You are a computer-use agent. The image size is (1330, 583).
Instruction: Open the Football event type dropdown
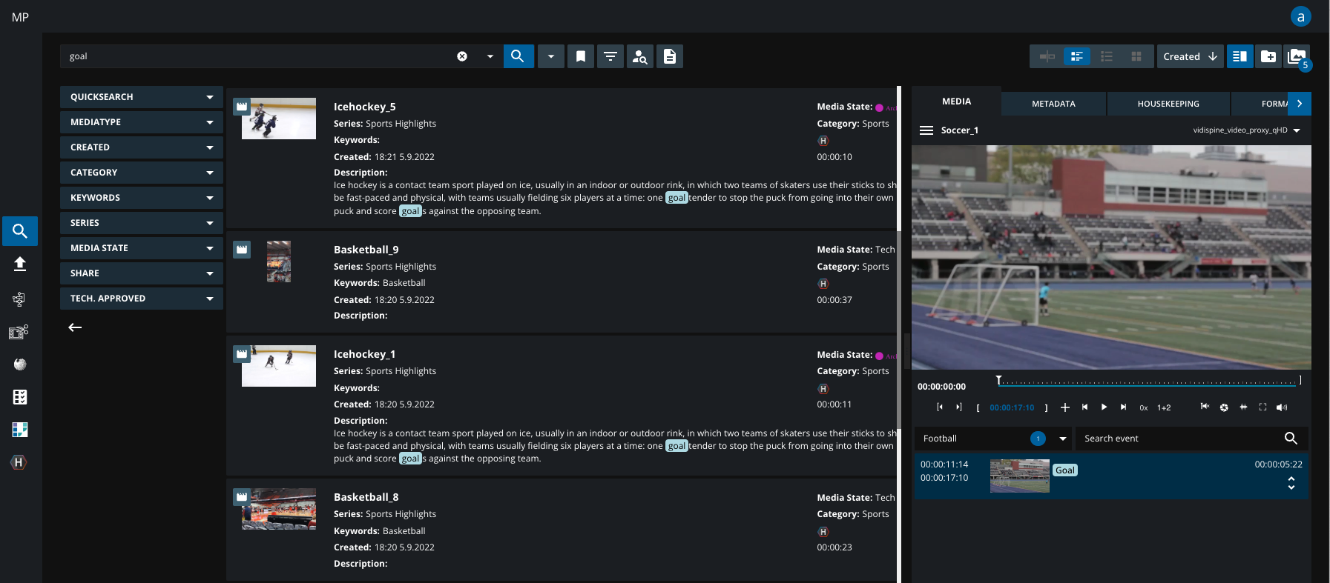point(1063,439)
